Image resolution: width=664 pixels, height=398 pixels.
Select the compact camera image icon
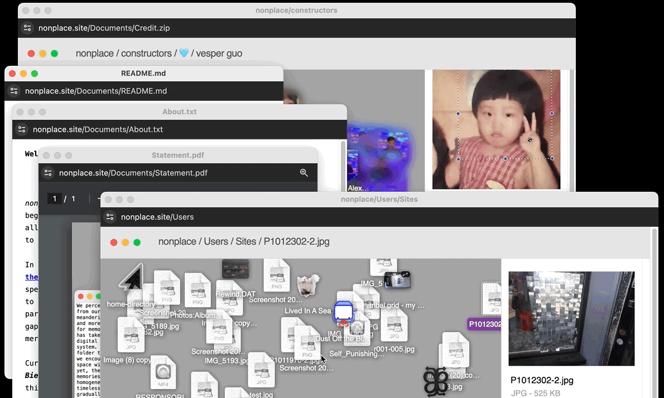click(397, 280)
